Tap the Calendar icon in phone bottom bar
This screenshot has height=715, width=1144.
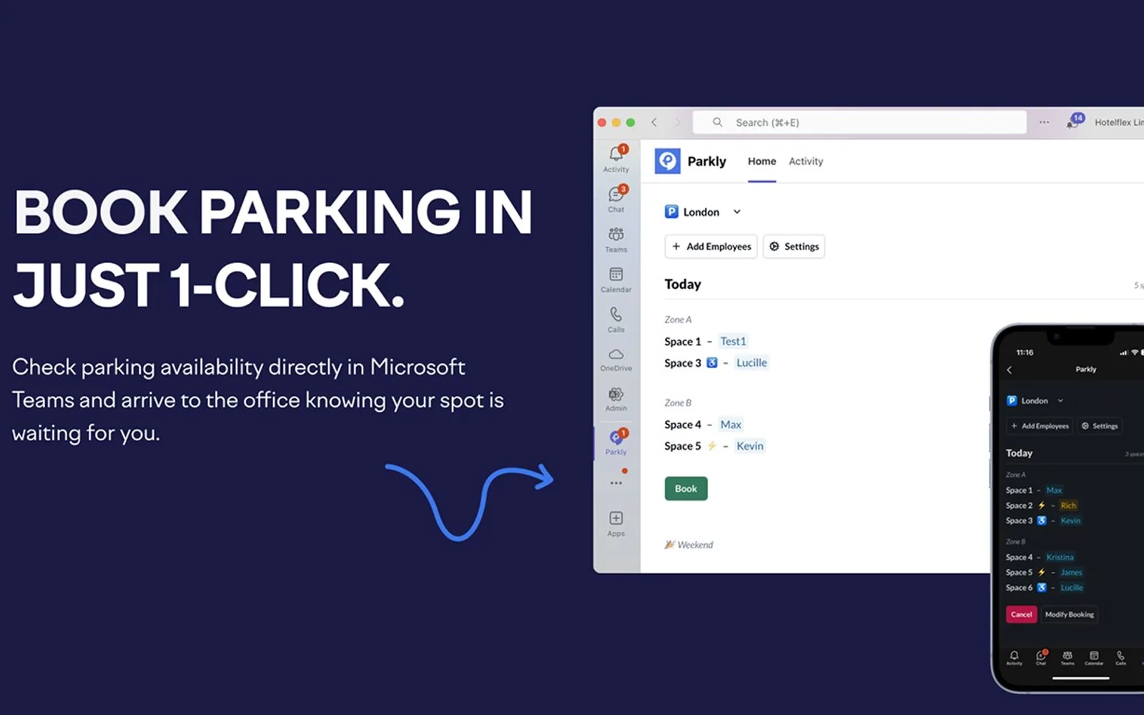(x=1094, y=658)
